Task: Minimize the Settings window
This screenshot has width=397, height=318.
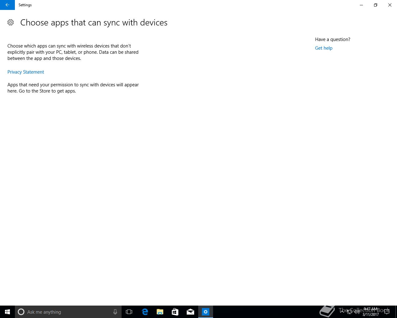Action: tap(361, 5)
